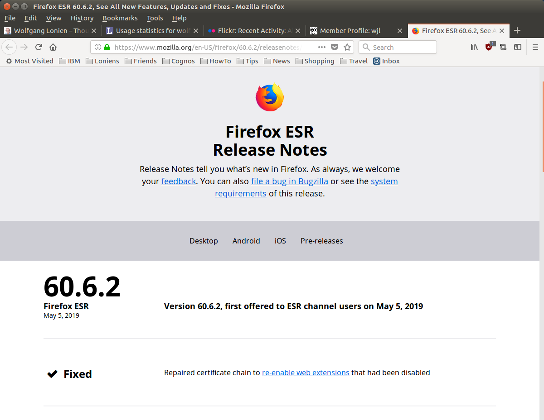This screenshot has height=420, width=544.
Task: Open the Loniens bookmarks folder
Action: [x=102, y=61]
